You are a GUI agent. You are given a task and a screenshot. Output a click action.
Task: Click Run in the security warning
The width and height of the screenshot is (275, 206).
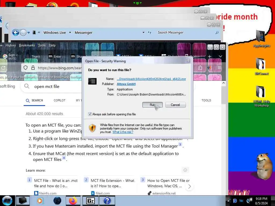[x=153, y=105]
